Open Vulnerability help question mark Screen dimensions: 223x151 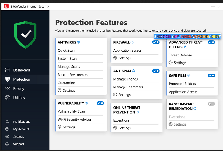(86, 103)
